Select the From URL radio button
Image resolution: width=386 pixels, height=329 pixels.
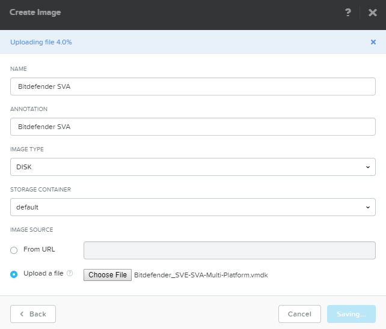point(14,250)
